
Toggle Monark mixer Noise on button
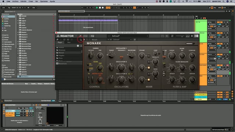pyautogui.click(x=149, y=74)
